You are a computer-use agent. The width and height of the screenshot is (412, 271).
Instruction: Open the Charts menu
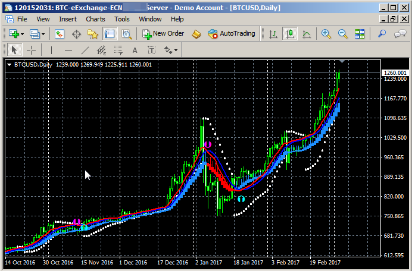click(x=95, y=19)
